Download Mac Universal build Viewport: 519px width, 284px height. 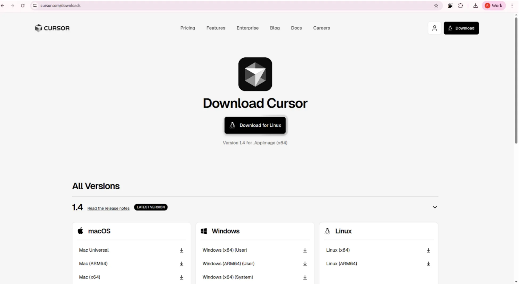[x=181, y=250]
